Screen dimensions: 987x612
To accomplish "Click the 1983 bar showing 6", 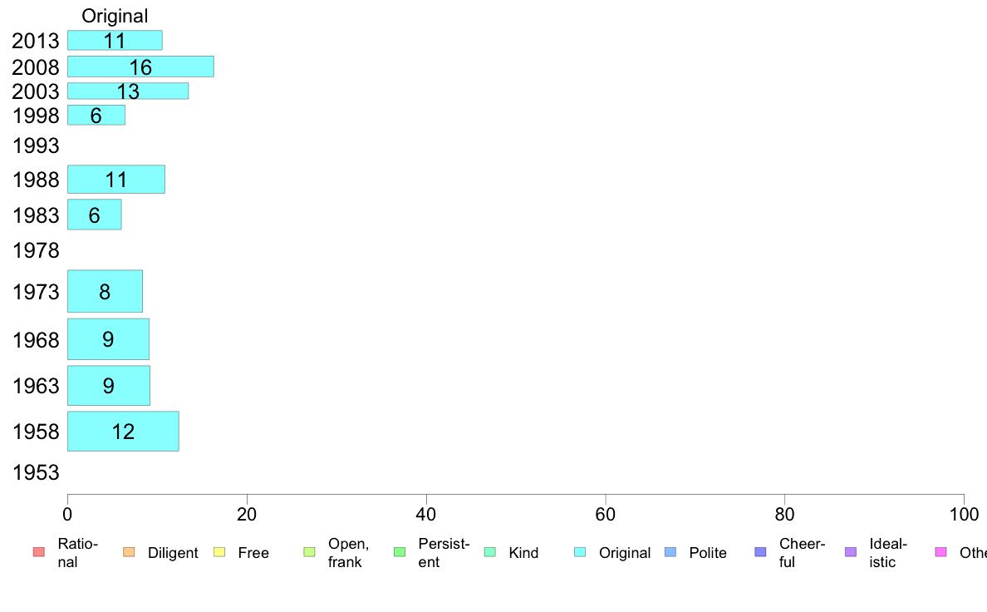I will [95, 215].
